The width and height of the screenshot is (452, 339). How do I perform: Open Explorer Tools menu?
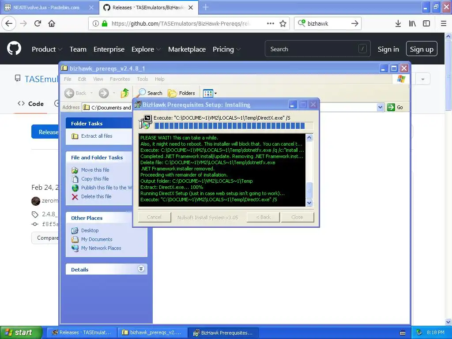pyautogui.click(x=143, y=79)
